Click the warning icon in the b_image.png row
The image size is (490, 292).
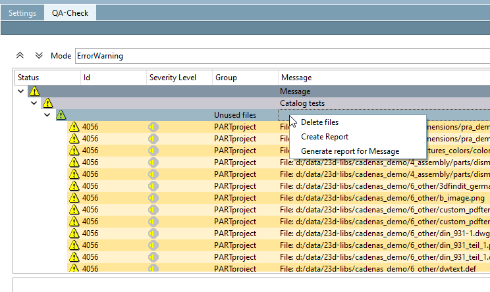pyautogui.click(x=74, y=198)
